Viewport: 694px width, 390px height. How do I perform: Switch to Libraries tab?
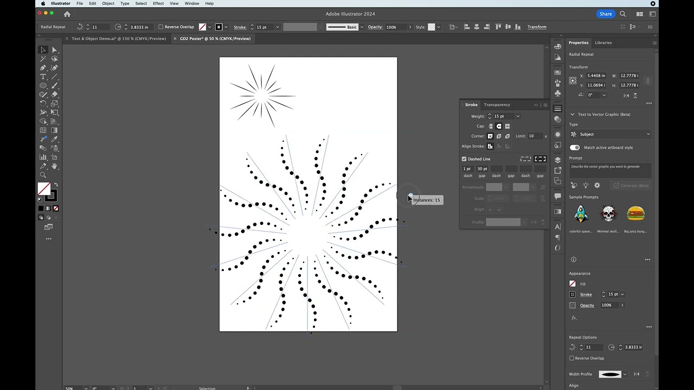(x=603, y=43)
